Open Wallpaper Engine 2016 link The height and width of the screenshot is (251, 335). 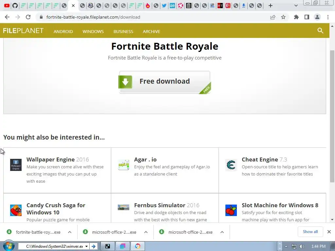(x=58, y=159)
